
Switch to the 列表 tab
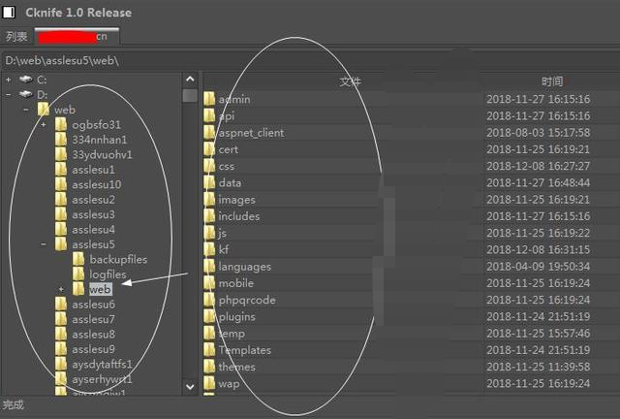pyautogui.click(x=15, y=36)
